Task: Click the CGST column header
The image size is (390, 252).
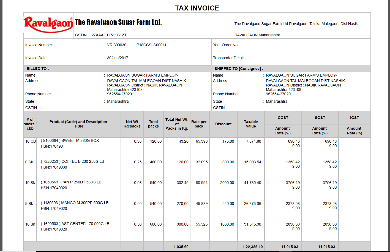Action: point(283,118)
